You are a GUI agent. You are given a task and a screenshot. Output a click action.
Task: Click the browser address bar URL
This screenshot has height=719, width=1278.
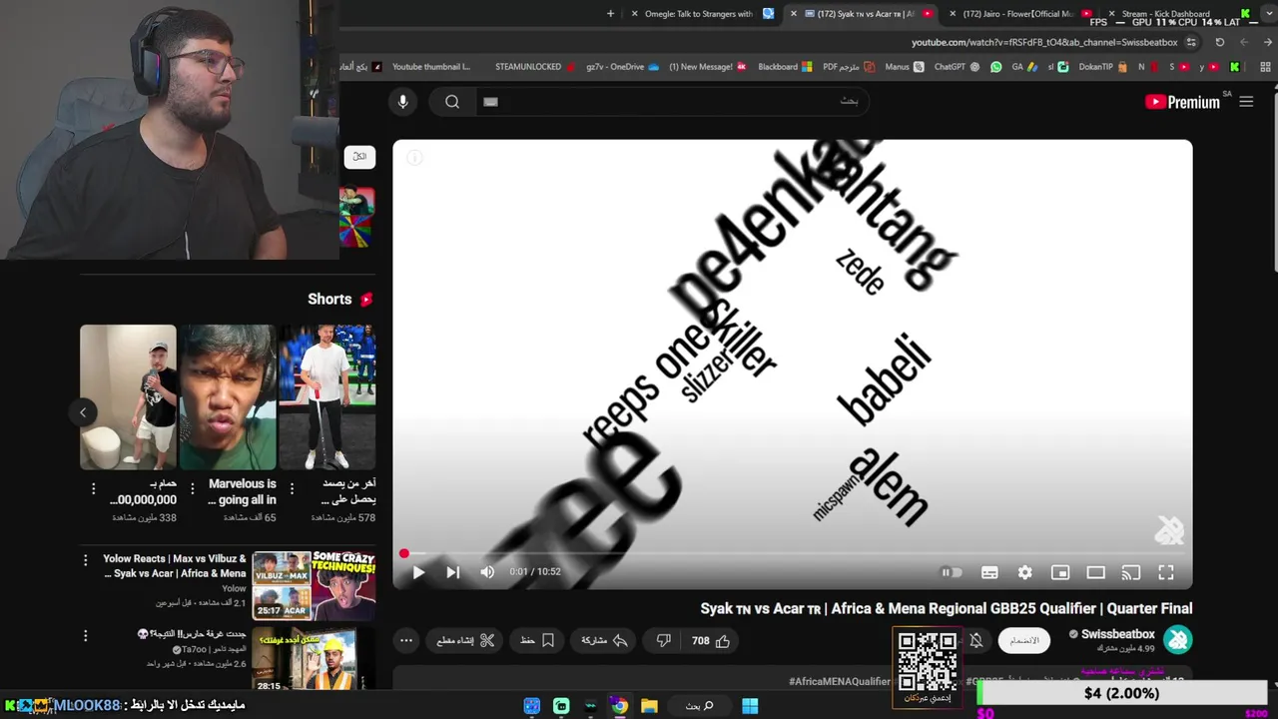pos(1044,42)
